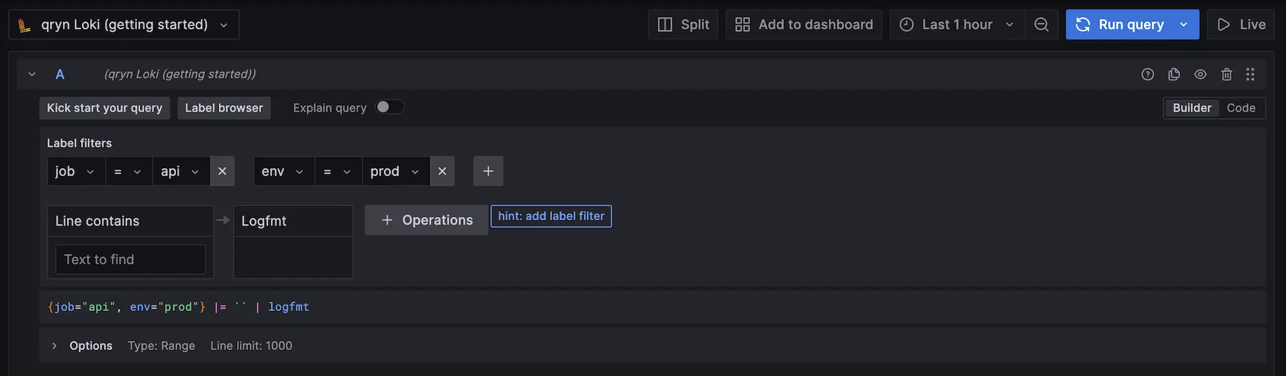Add the query to a dashboard
The image size is (1286, 376).
[x=803, y=25]
